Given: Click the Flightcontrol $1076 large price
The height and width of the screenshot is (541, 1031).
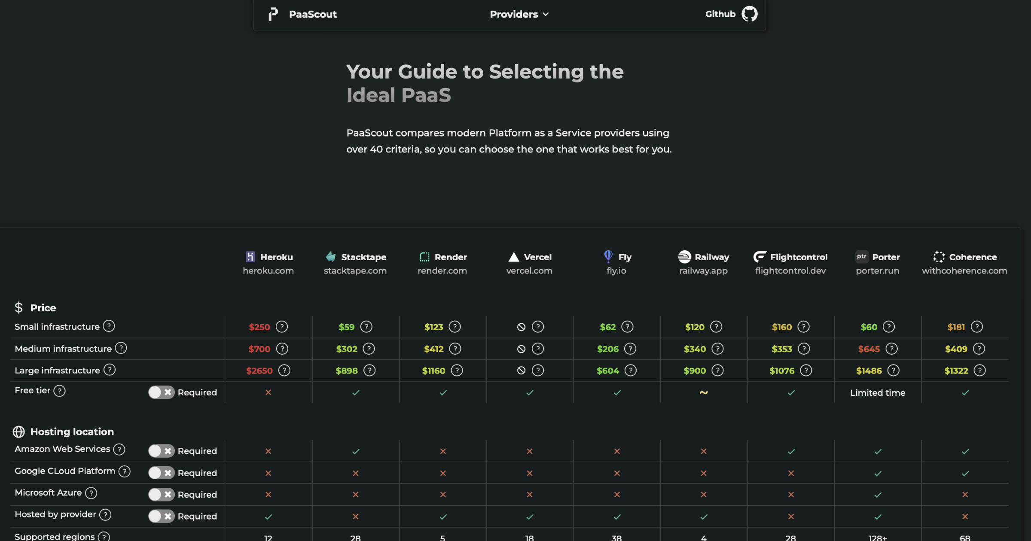Looking at the screenshot, I should click(x=782, y=371).
